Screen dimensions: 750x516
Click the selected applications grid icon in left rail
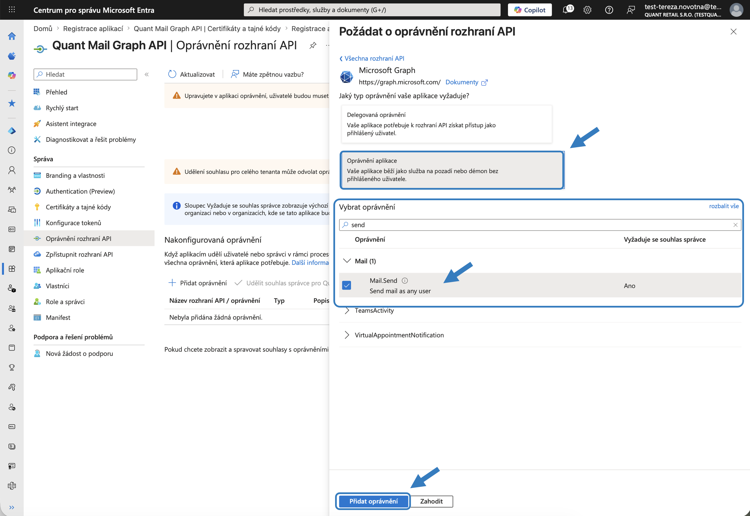12,269
